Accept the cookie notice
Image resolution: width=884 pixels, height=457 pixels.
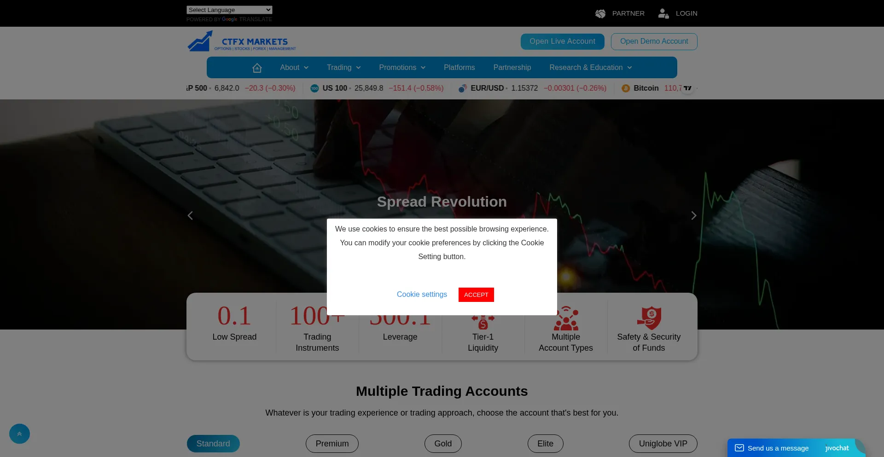click(476, 295)
